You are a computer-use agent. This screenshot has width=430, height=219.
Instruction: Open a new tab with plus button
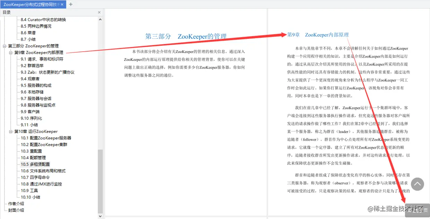click(71, 5)
